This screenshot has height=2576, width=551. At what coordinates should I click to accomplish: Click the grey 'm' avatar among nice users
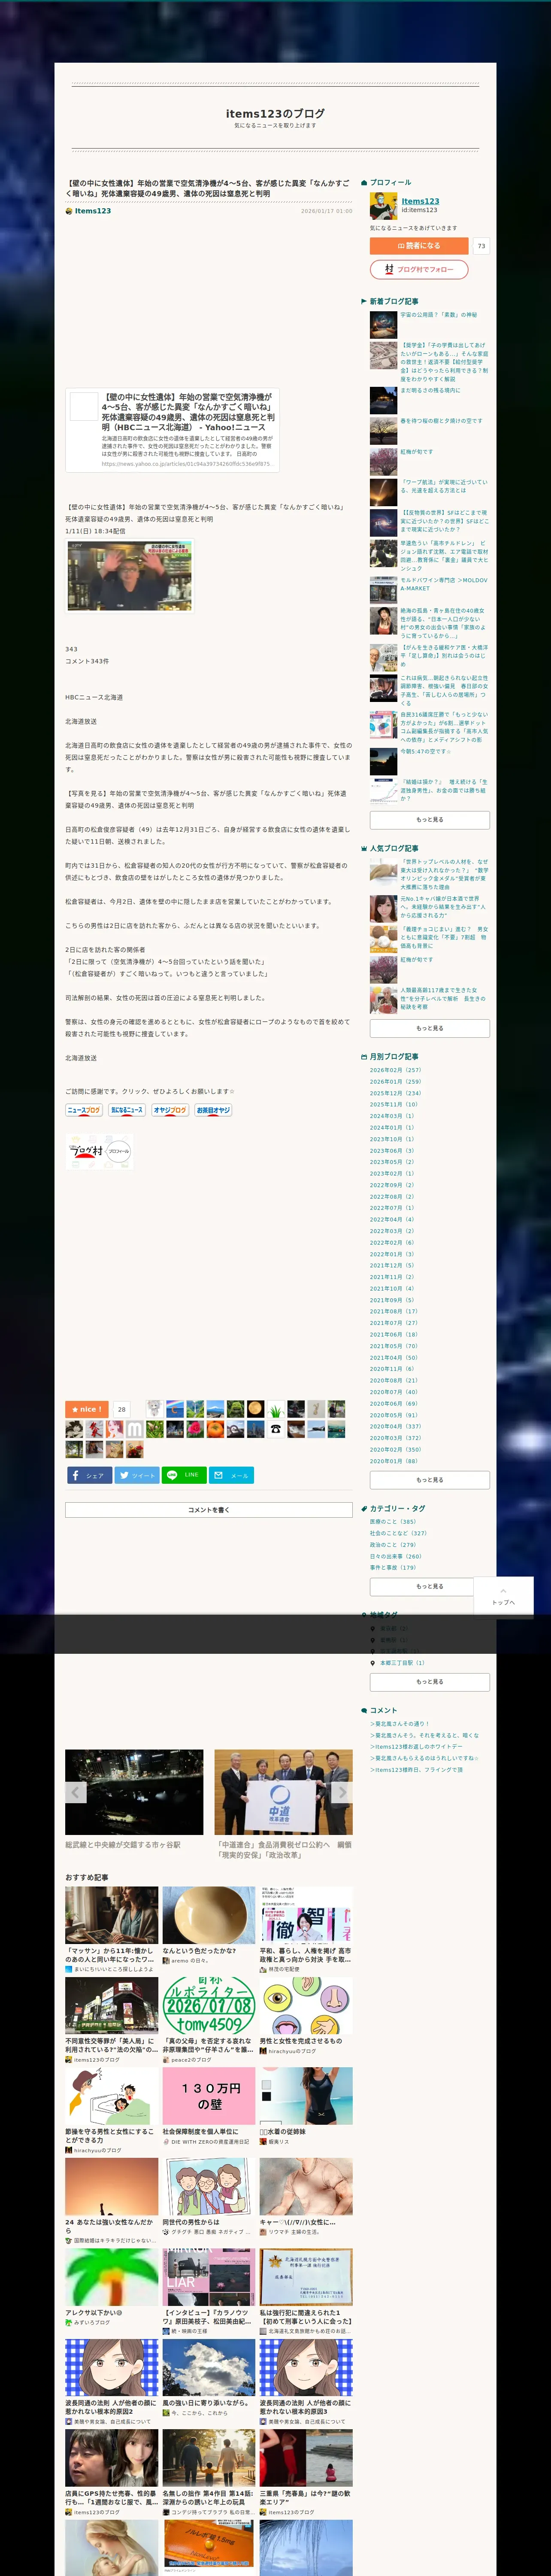pos(135,1429)
